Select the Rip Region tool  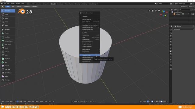coord(8,80)
